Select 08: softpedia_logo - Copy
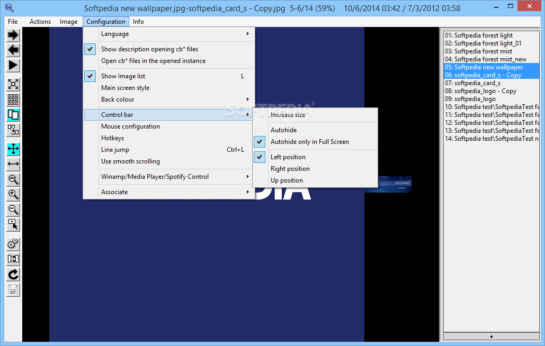545x346 pixels. point(492,92)
